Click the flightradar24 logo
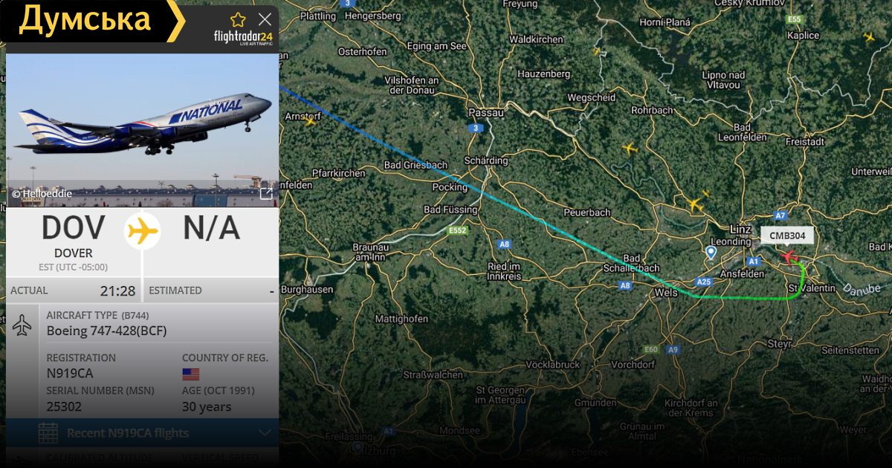Image resolution: width=892 pixels, height=468 pixels. coord(243,37)
